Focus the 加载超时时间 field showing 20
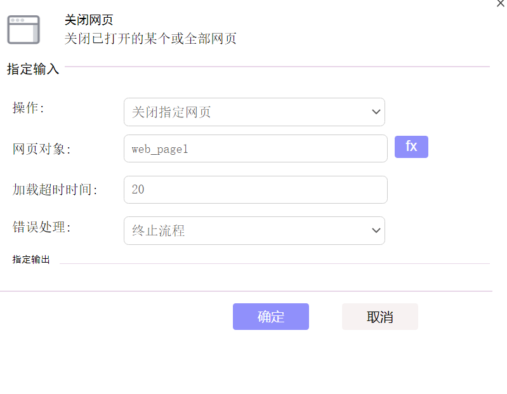507x394 pixels. [x=256, y=190]
